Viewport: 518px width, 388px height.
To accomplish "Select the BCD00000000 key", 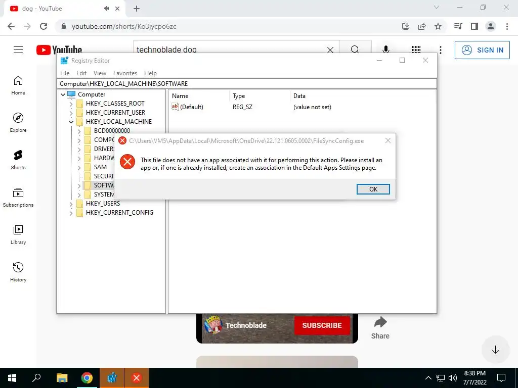I will point(112,131).
